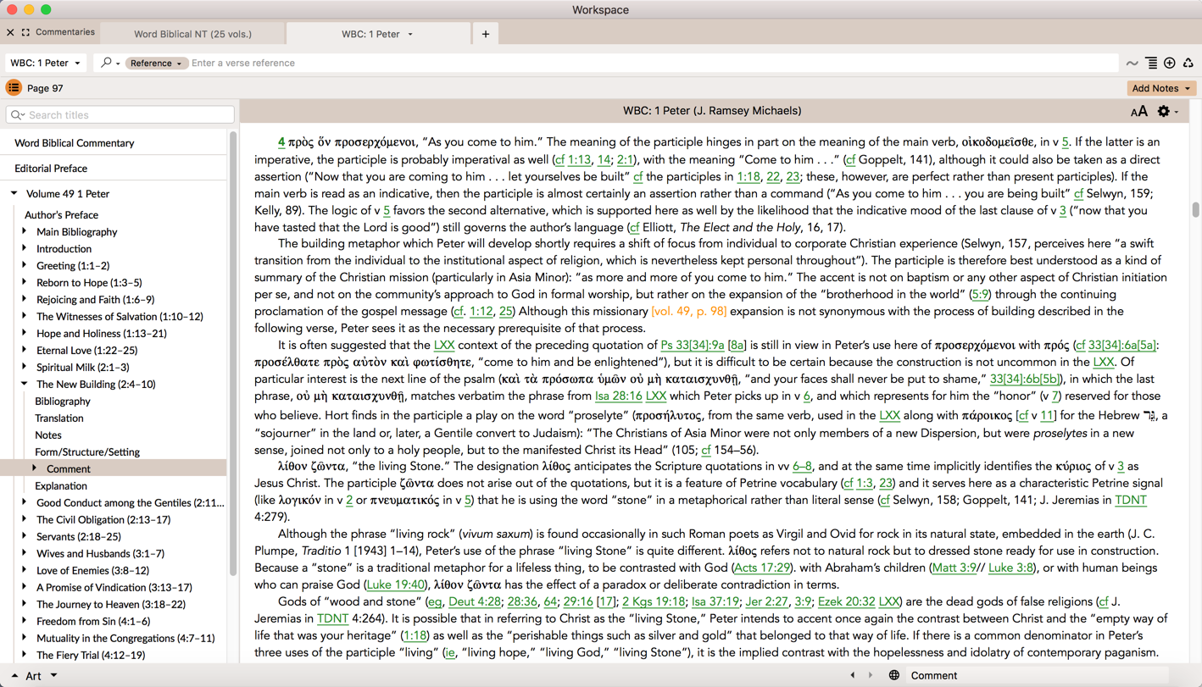Click the fullscreen brackets icon near Commentaries
Screen dimensions: 1202x687
coord(25,32)
